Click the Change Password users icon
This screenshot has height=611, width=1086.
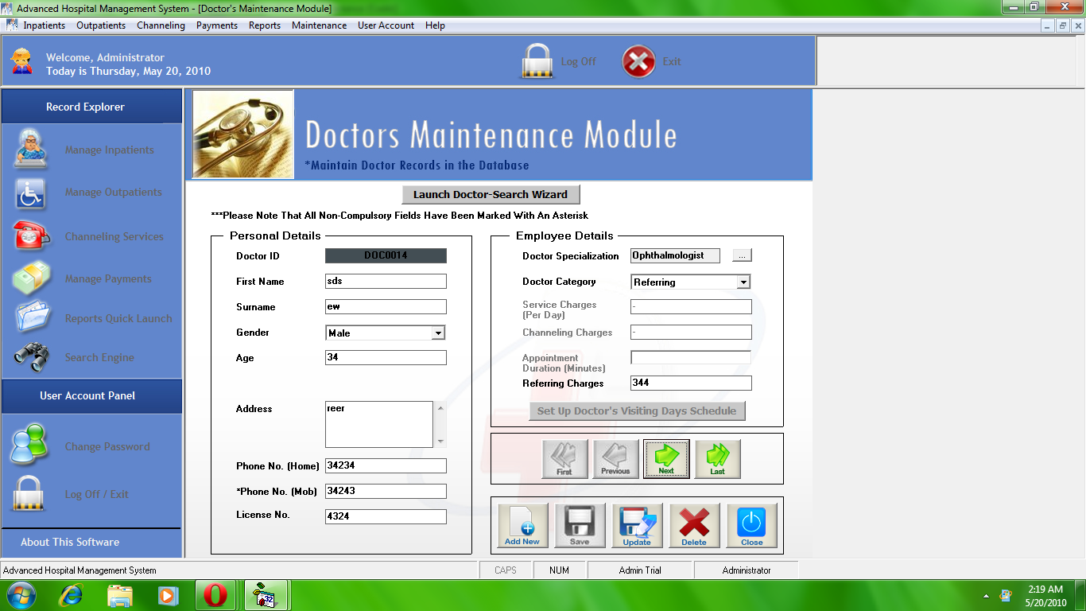click(30, 444)
